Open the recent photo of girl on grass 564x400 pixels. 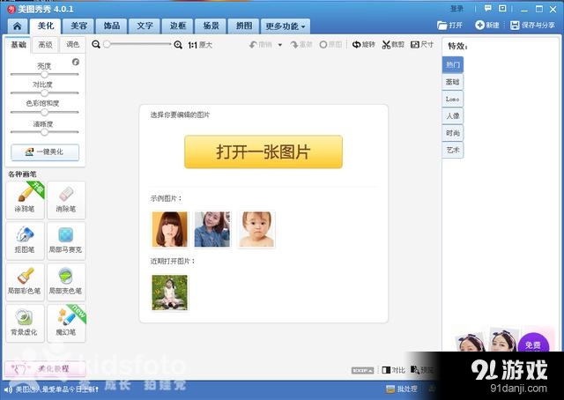[x=170, y=293]
